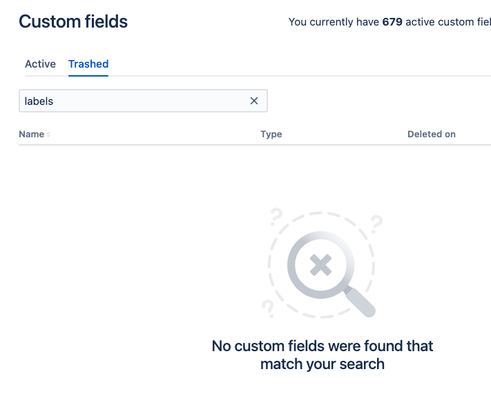The height and width of the screenshot is (396, 491).
Task: Clear the labels search using X icon
Action: coord(254,101)
